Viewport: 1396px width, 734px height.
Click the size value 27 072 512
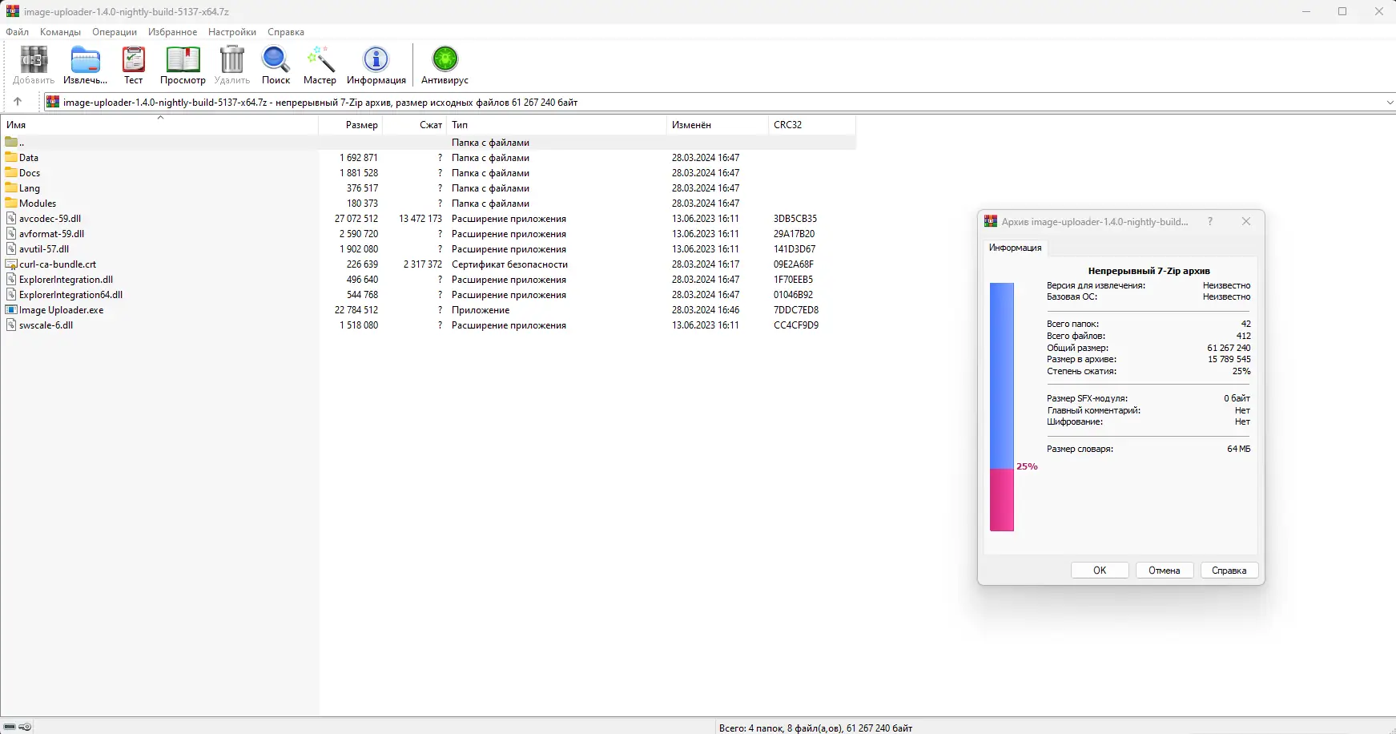356,219
